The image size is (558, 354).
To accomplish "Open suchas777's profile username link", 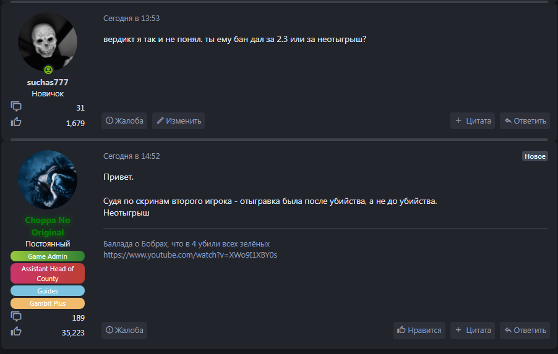I will point(48,82).
